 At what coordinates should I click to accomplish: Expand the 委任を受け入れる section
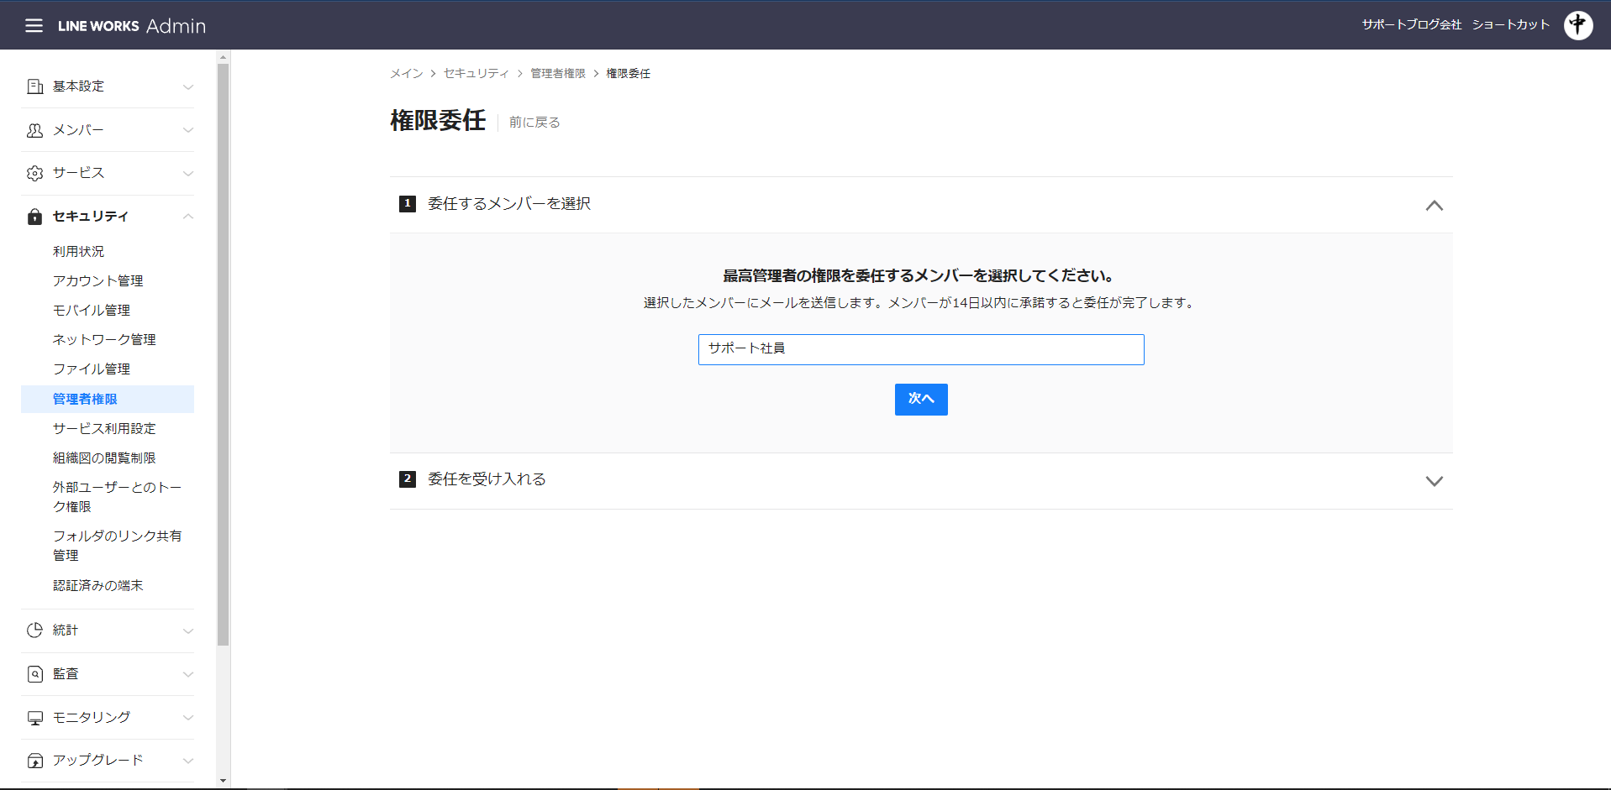point(1434,481)
